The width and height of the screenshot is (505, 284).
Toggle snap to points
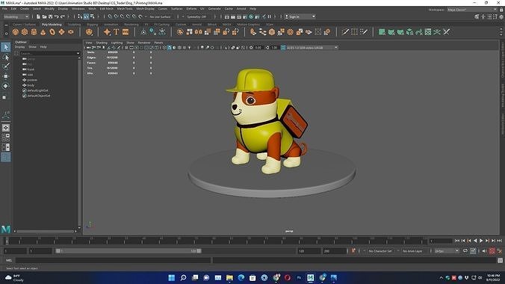[122, 16]
